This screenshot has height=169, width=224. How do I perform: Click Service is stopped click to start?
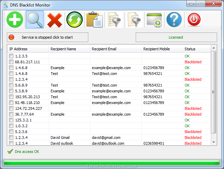point(47,37)
